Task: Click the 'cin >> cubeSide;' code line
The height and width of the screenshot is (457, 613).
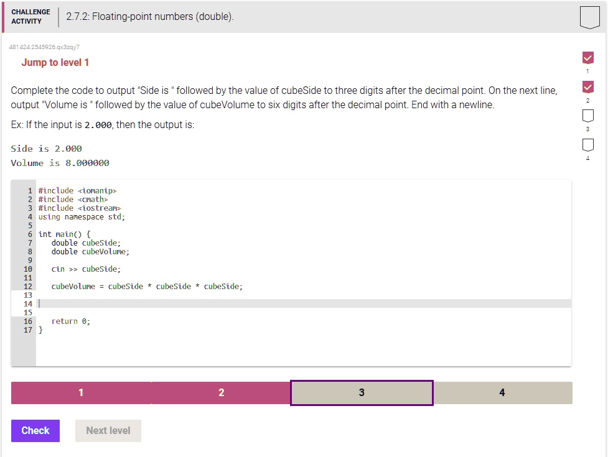Action: point(86,269)
